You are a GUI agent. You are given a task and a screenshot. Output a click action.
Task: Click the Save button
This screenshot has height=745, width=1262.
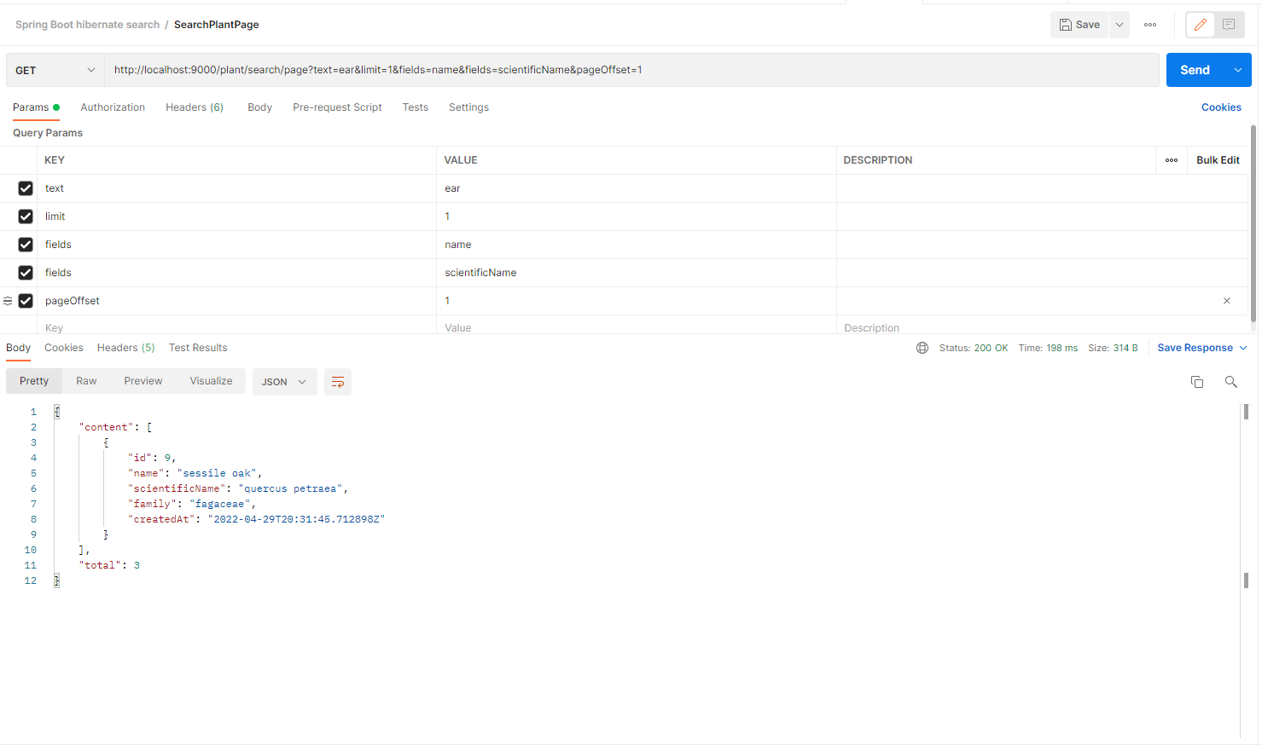pos(1079,25)
